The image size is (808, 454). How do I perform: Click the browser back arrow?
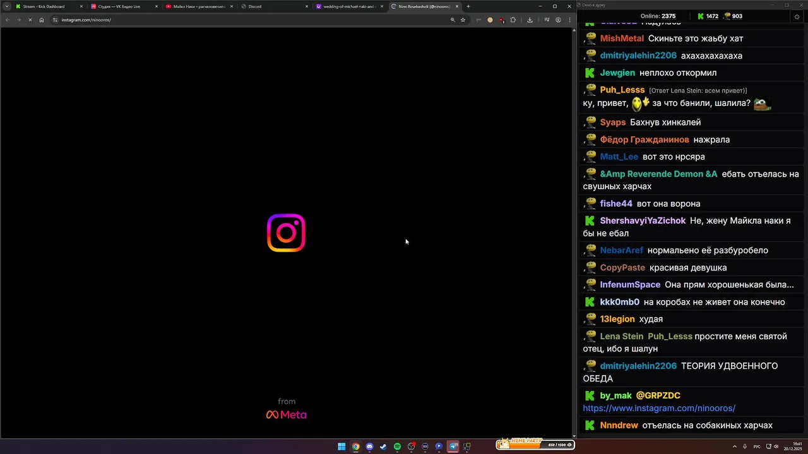(8, 20)
